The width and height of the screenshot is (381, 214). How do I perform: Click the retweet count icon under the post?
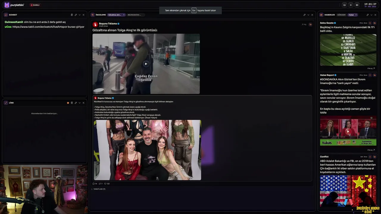point(101,184)
